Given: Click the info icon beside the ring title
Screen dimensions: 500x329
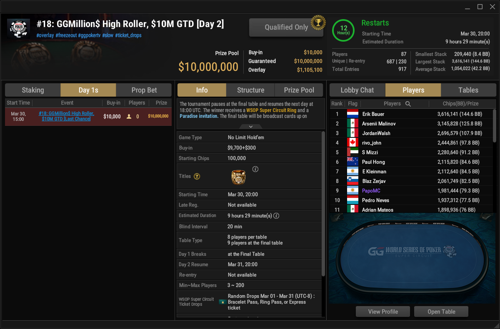Looking at the screenshot, I should coord(255,169).
